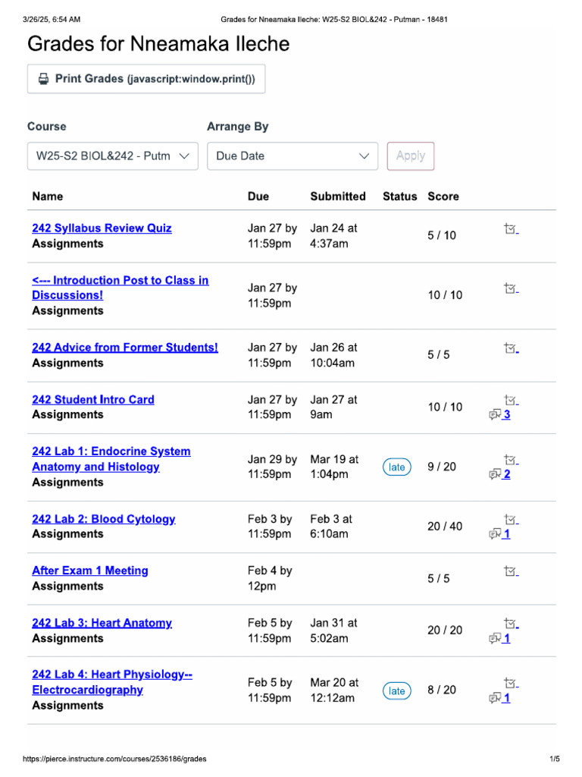Image resolution: width=582 pixels, height=777 pixels.
Task: Open 242 Syllabus Review Quiz link
Action: [102, 228]
